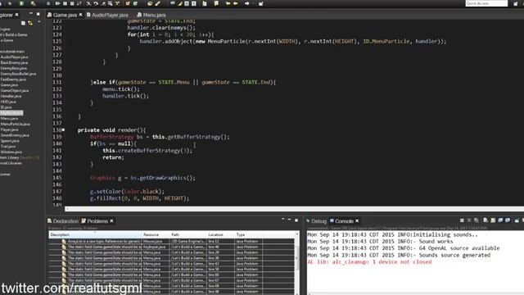Click the Suspend (pause) debug icon
Screen dimensions: 524x295
click(65, 3)
